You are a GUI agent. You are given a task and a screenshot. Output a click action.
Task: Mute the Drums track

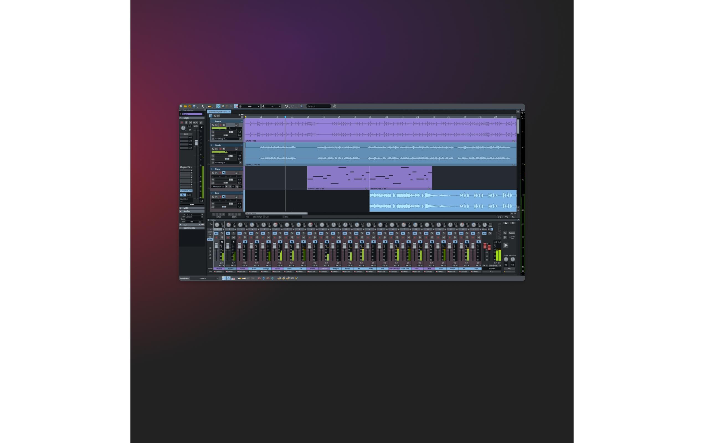click(217, 125)
